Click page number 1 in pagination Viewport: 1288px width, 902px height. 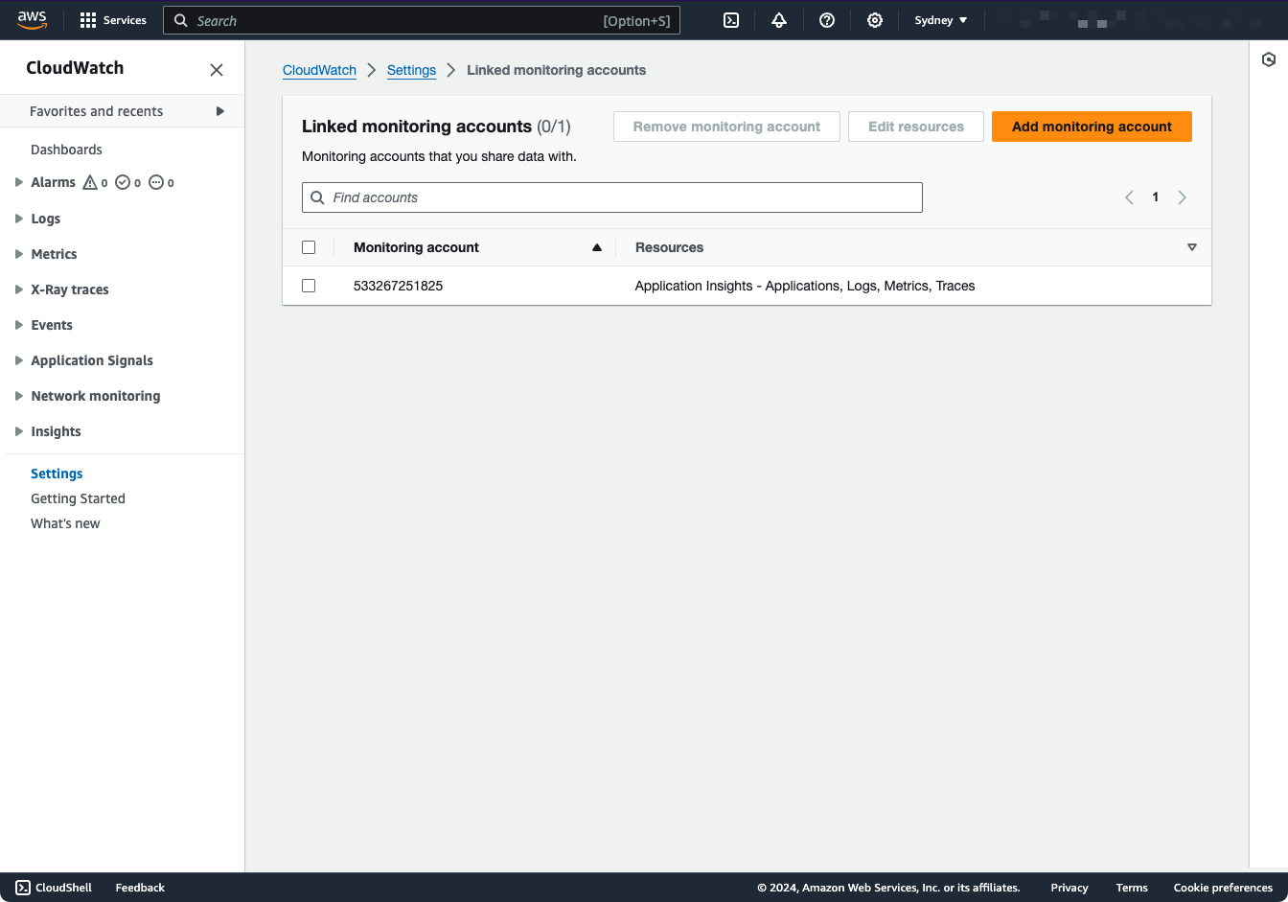click(1156, 197)
